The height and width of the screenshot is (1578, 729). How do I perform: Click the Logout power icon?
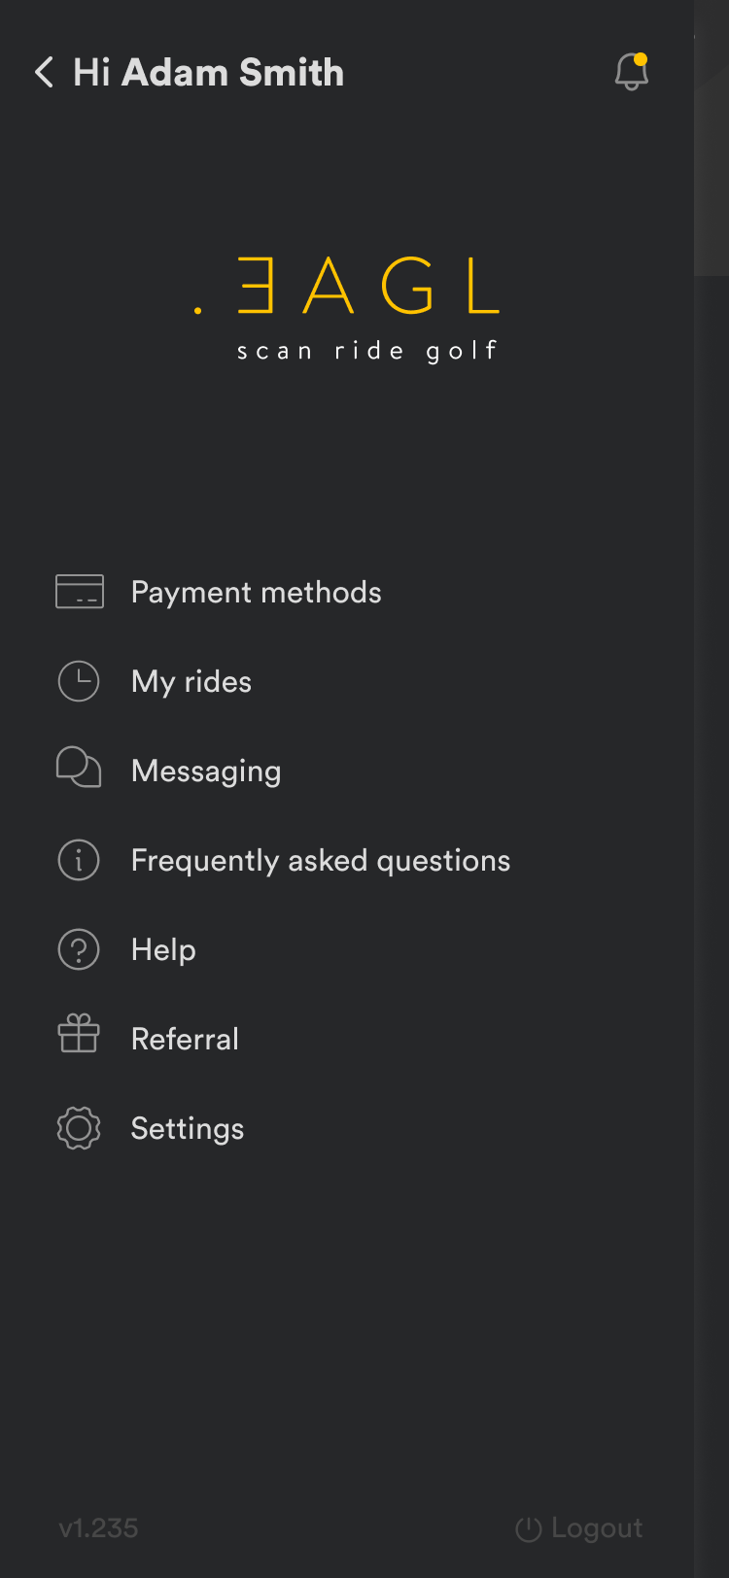click(x=528, y=1529)
